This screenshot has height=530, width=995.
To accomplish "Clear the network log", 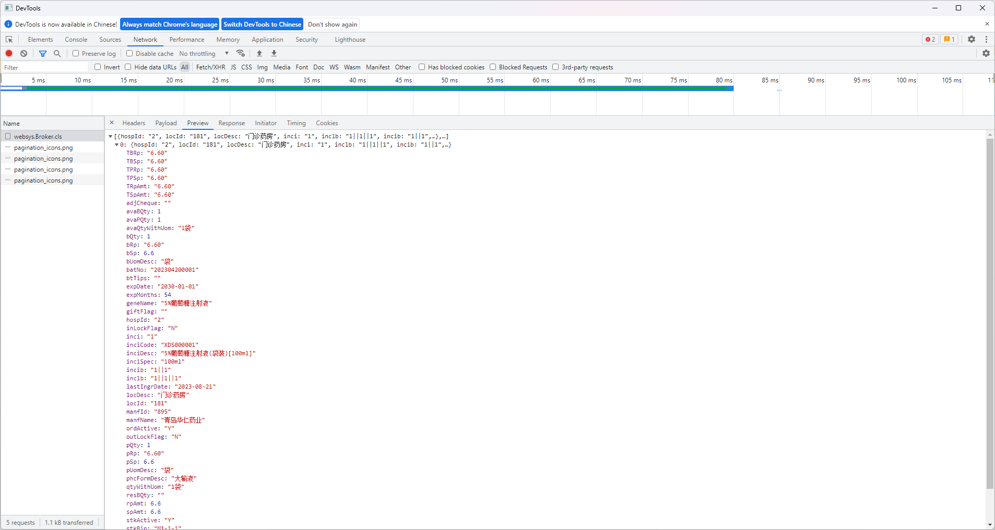I will tap(23, 53).
